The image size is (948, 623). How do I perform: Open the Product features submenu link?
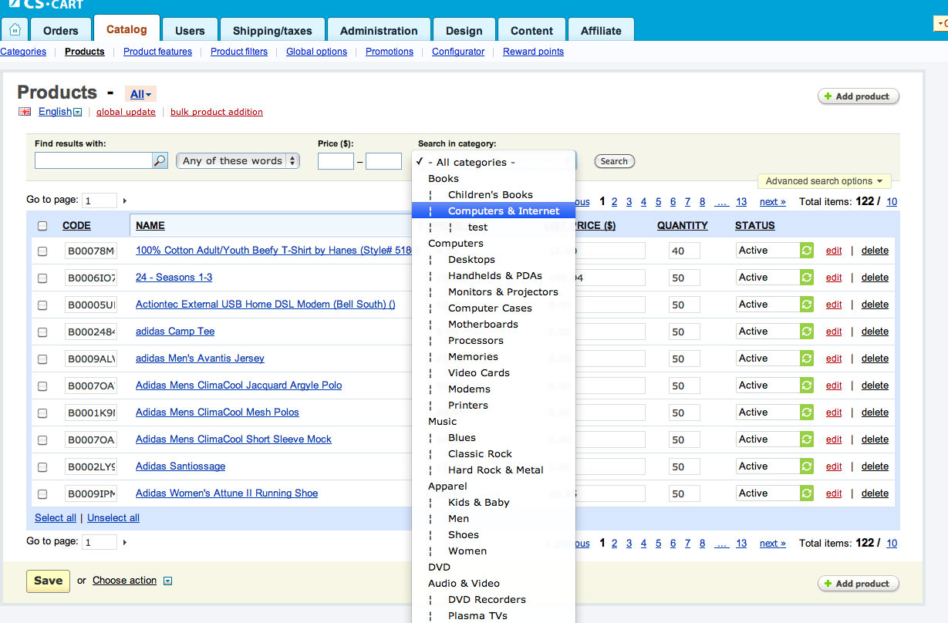(x=157, y=52)
